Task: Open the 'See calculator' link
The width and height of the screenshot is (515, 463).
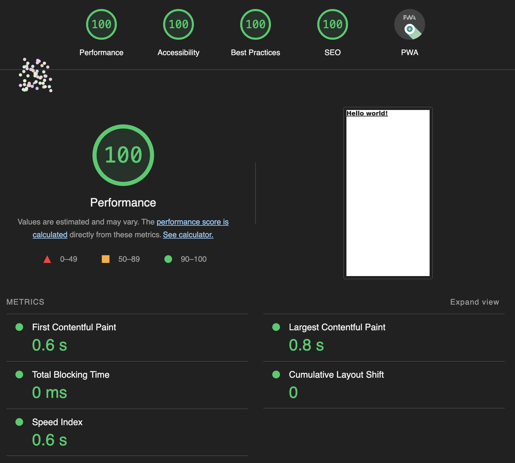Action: pyautogui.click(x=188, y=235)
